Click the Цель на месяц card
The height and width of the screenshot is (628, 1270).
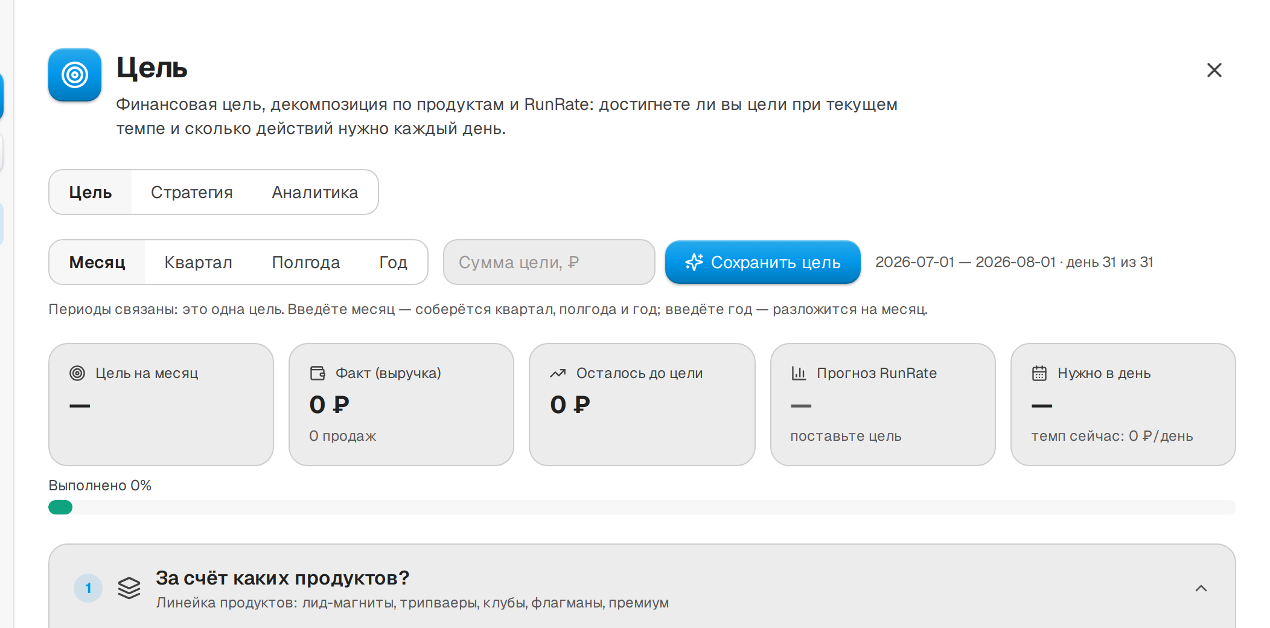(161, 405)
